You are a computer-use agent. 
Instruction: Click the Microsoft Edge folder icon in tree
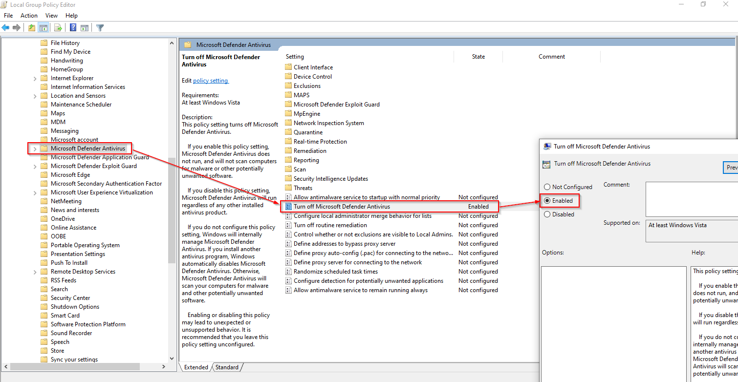click(x=44, y=175)
